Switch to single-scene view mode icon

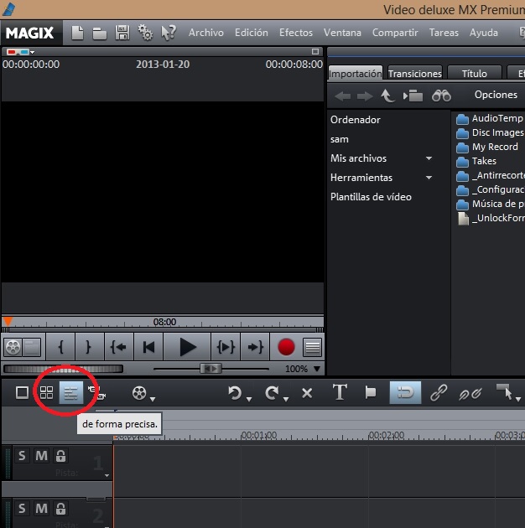pos(23,392)
